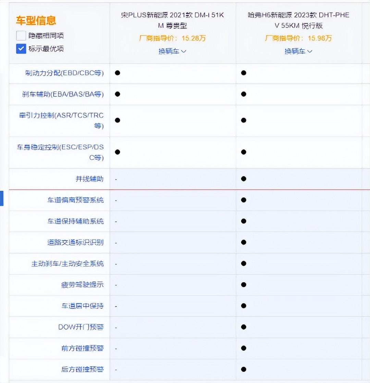Click 宋PLUS dash in 后方碰撞预警 row

(116, 370)
